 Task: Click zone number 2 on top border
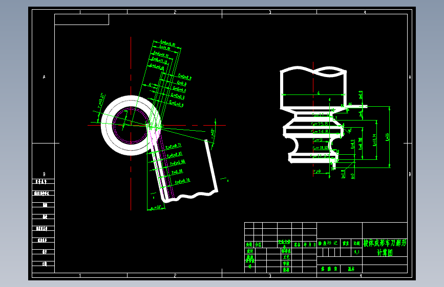click(175, 12)
